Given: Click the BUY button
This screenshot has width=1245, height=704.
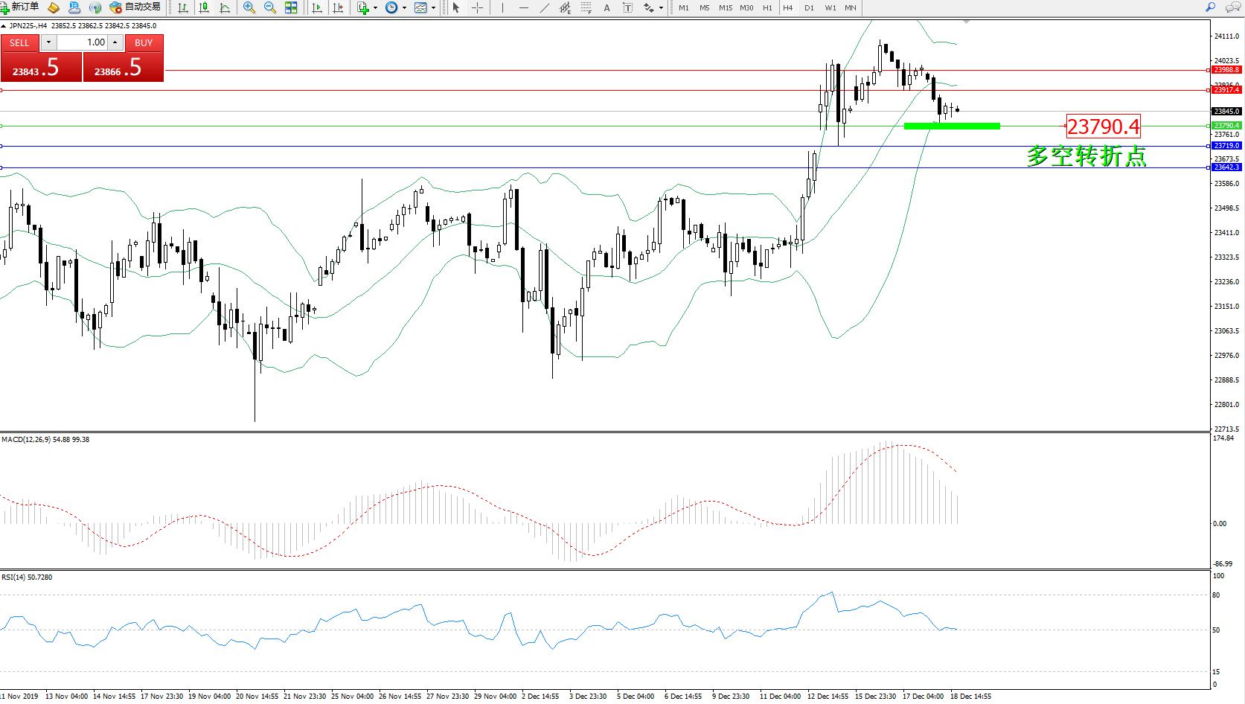Looking at the screenshot, I should tap(144, 42).
